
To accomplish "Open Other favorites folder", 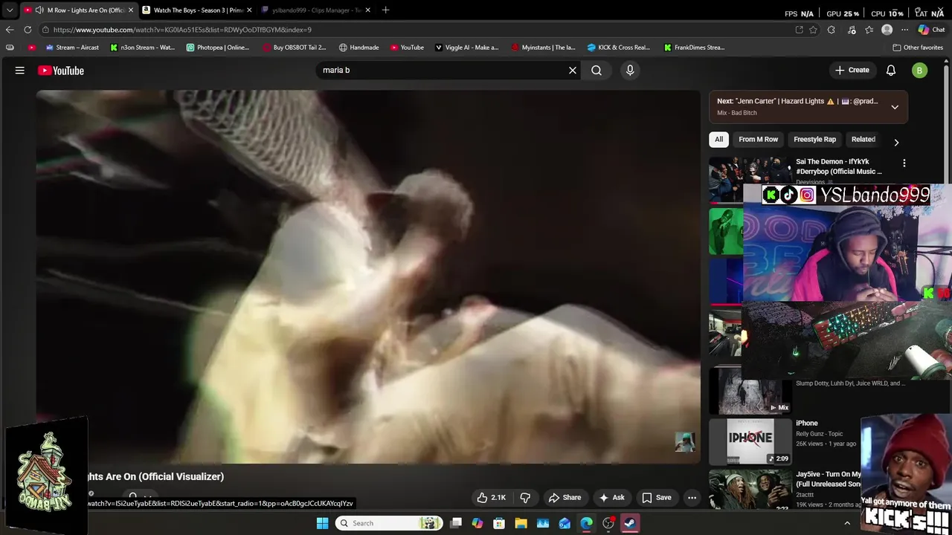I will [918, 48].
